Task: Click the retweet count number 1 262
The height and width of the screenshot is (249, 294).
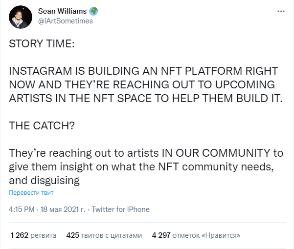Action: point(20,235)
